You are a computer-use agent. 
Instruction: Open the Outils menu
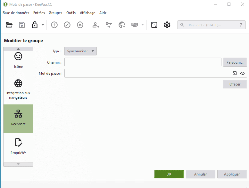click(71, 13)
